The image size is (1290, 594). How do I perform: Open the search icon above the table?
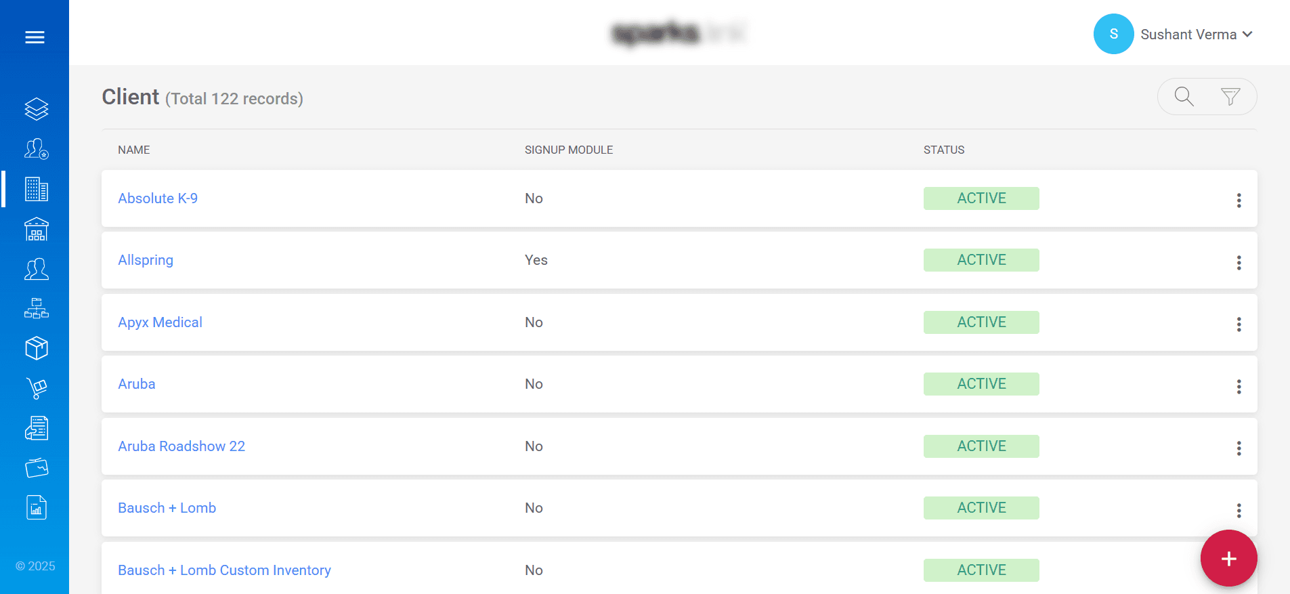pyautogui.click(x=1182, y=96)
